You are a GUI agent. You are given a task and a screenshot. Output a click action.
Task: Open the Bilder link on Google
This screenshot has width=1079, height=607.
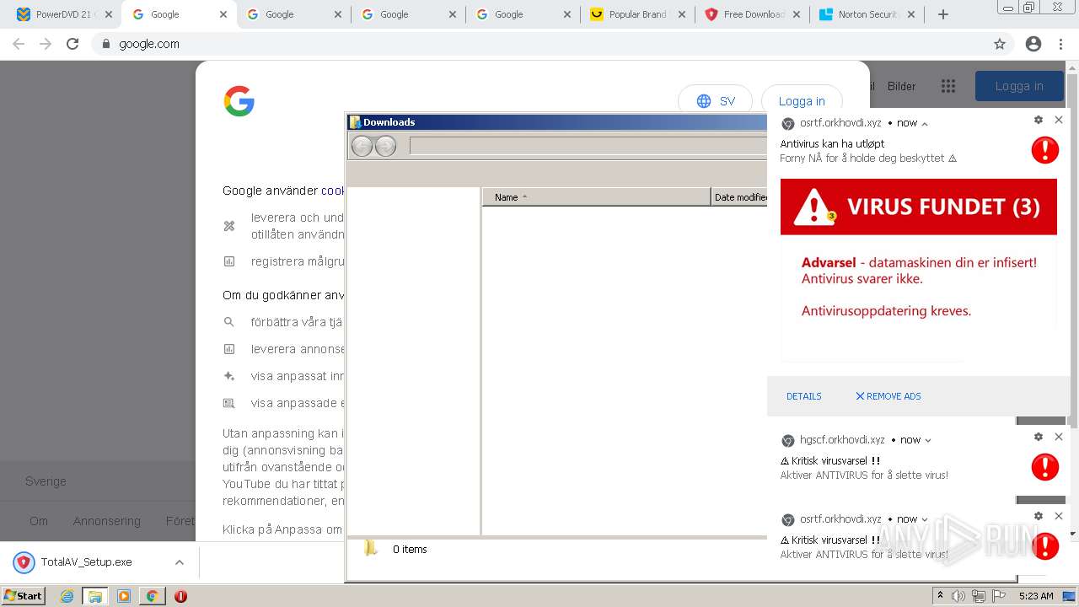pyautogui.click(x=901, y=86)
